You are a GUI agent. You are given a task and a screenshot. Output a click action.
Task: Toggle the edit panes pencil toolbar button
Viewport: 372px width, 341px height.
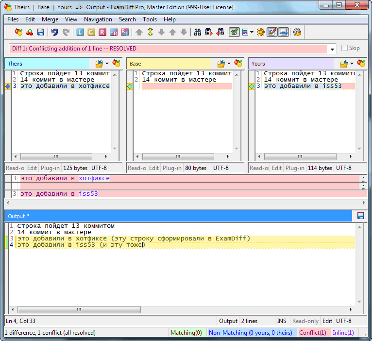(272, 32)
